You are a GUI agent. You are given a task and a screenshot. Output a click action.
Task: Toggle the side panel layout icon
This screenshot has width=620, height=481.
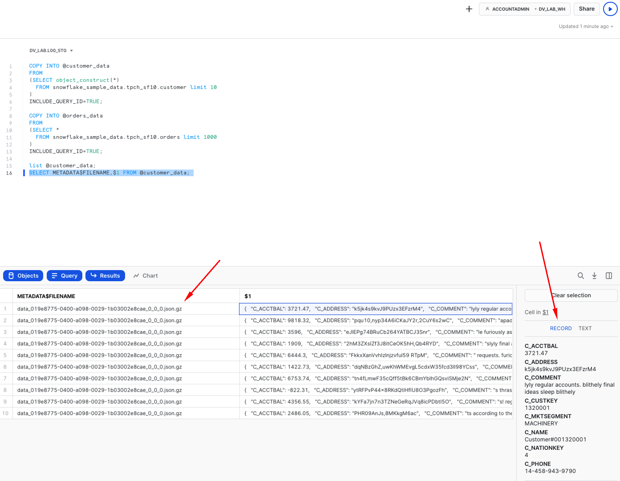click(x=609, y=276)
